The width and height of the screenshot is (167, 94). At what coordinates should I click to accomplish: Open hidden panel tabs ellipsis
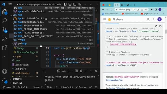[x=45, y=71]
